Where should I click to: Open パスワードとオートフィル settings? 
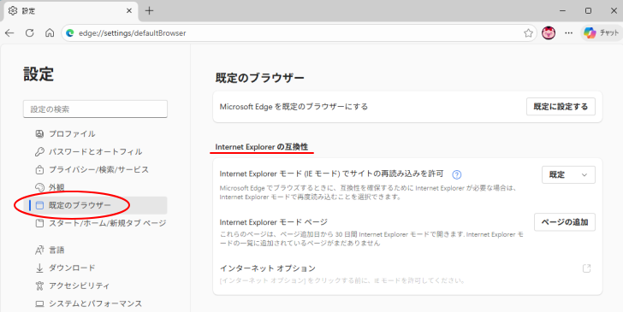coord(95,151)
